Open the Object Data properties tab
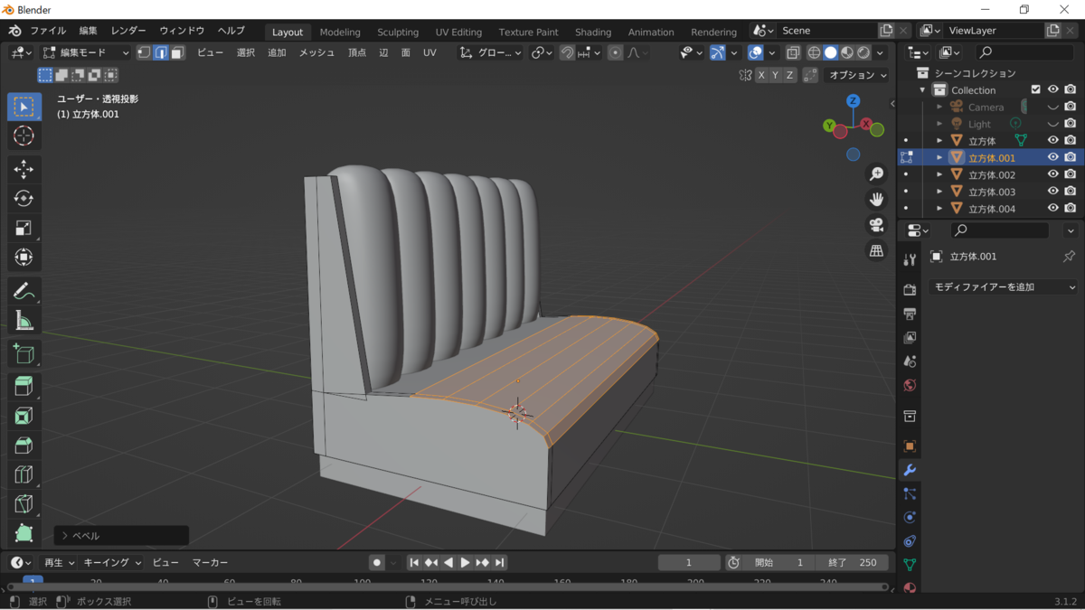This screenshot has height=610, width=1085. tap(910, 565)
